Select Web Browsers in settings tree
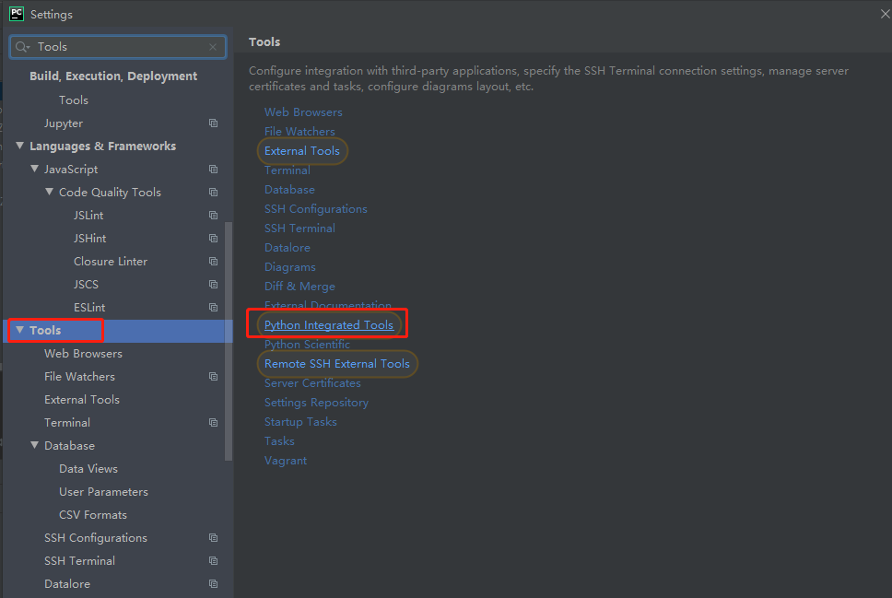 click(x=83, y=353)
